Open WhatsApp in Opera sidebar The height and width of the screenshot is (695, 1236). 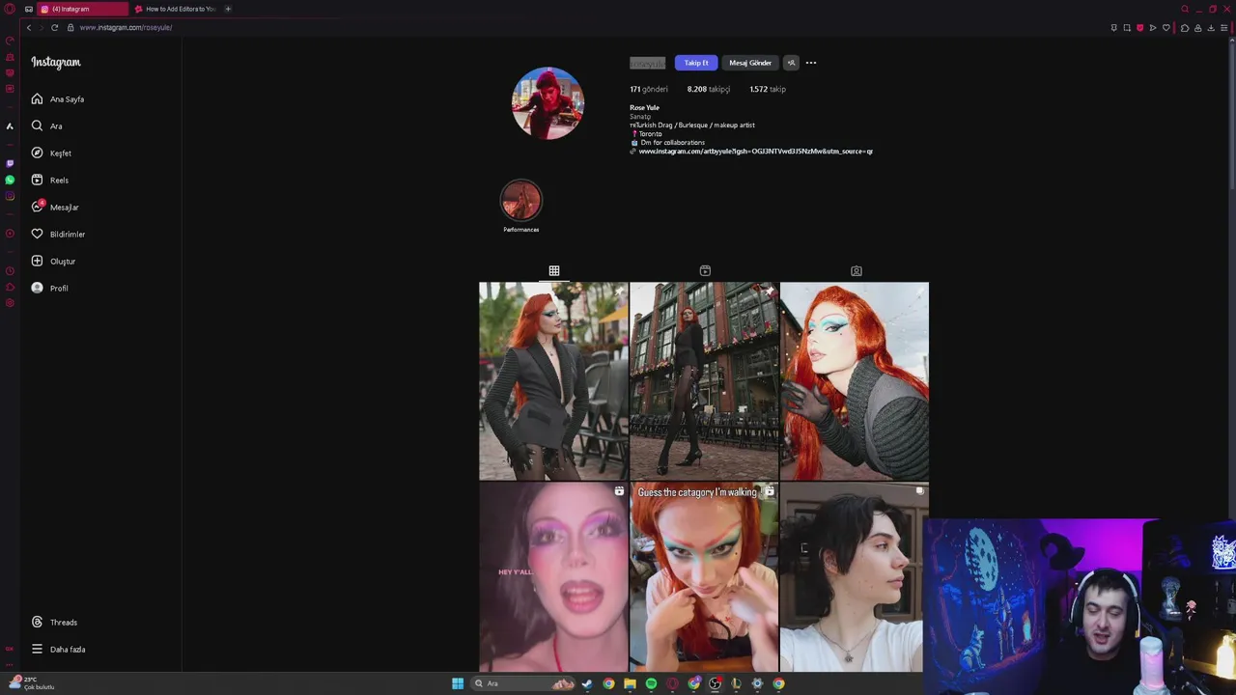10,180
